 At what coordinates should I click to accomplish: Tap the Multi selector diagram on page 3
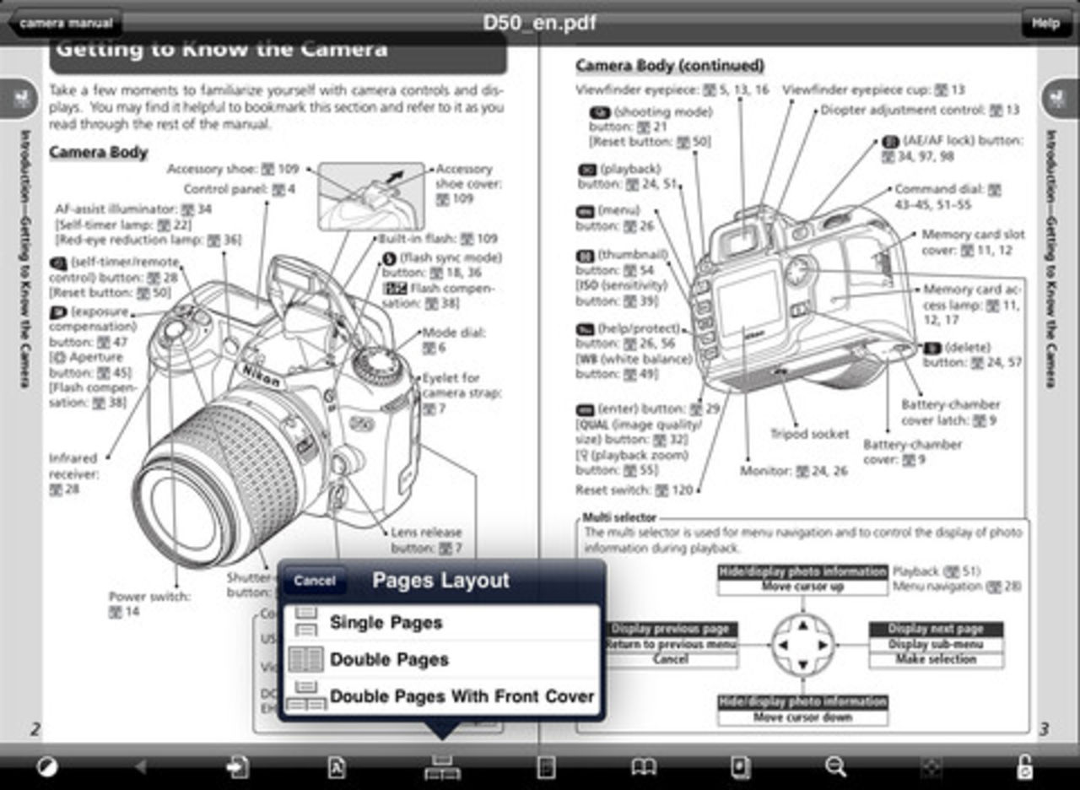tap(802, 645)
